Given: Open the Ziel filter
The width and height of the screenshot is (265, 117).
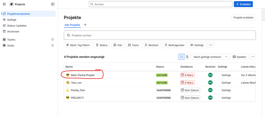Looking at the screenshot, I should 118,45.
